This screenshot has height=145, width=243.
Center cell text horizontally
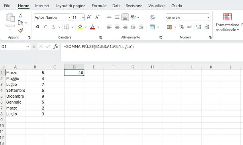[117, 27]
